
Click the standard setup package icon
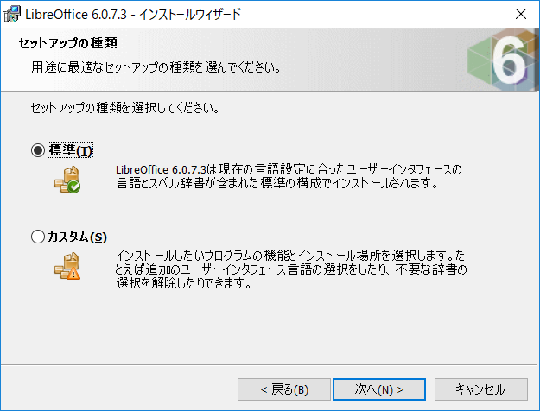[67, 180]
